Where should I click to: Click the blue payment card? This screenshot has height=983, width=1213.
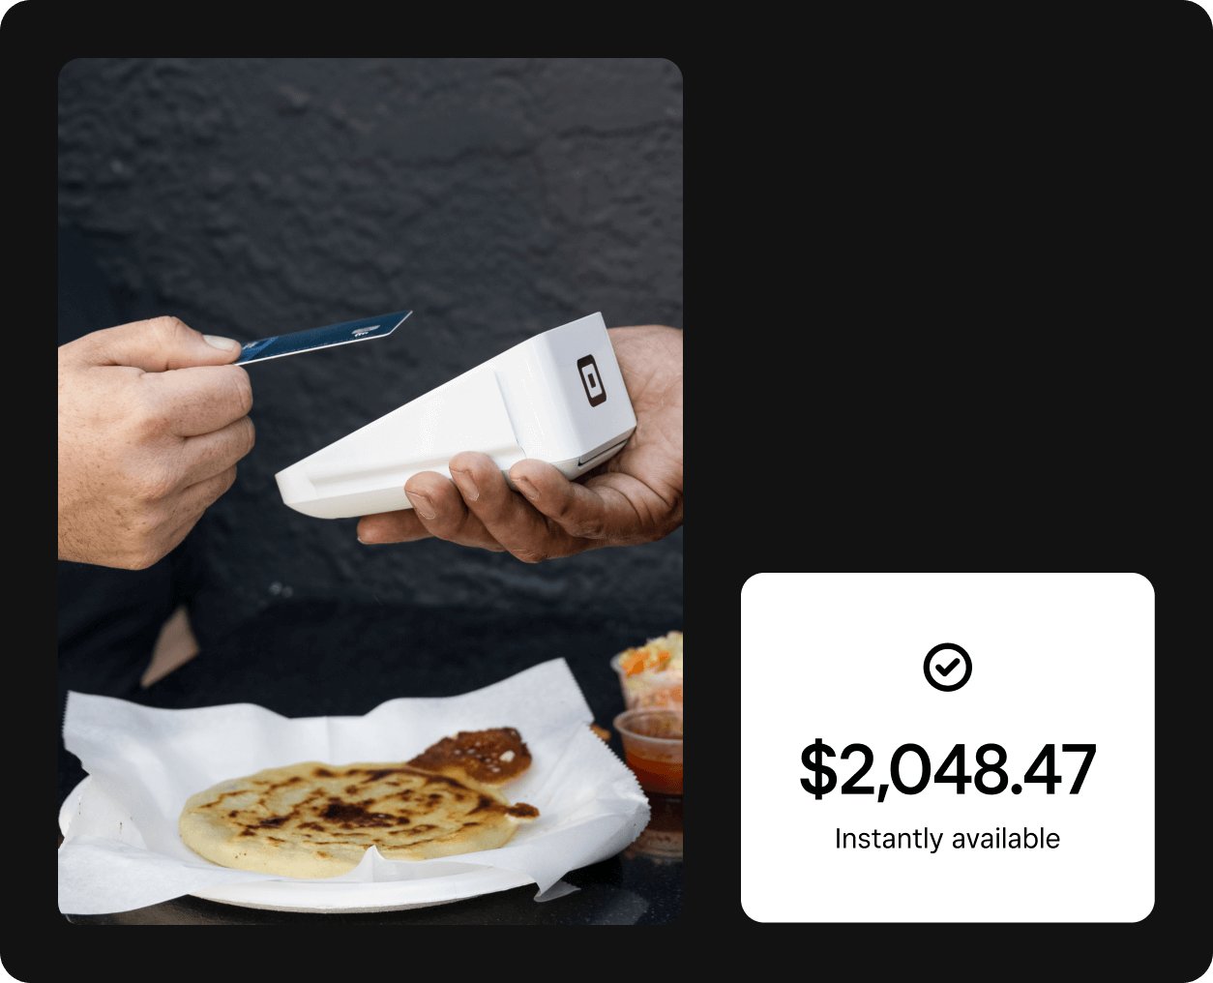324,337
